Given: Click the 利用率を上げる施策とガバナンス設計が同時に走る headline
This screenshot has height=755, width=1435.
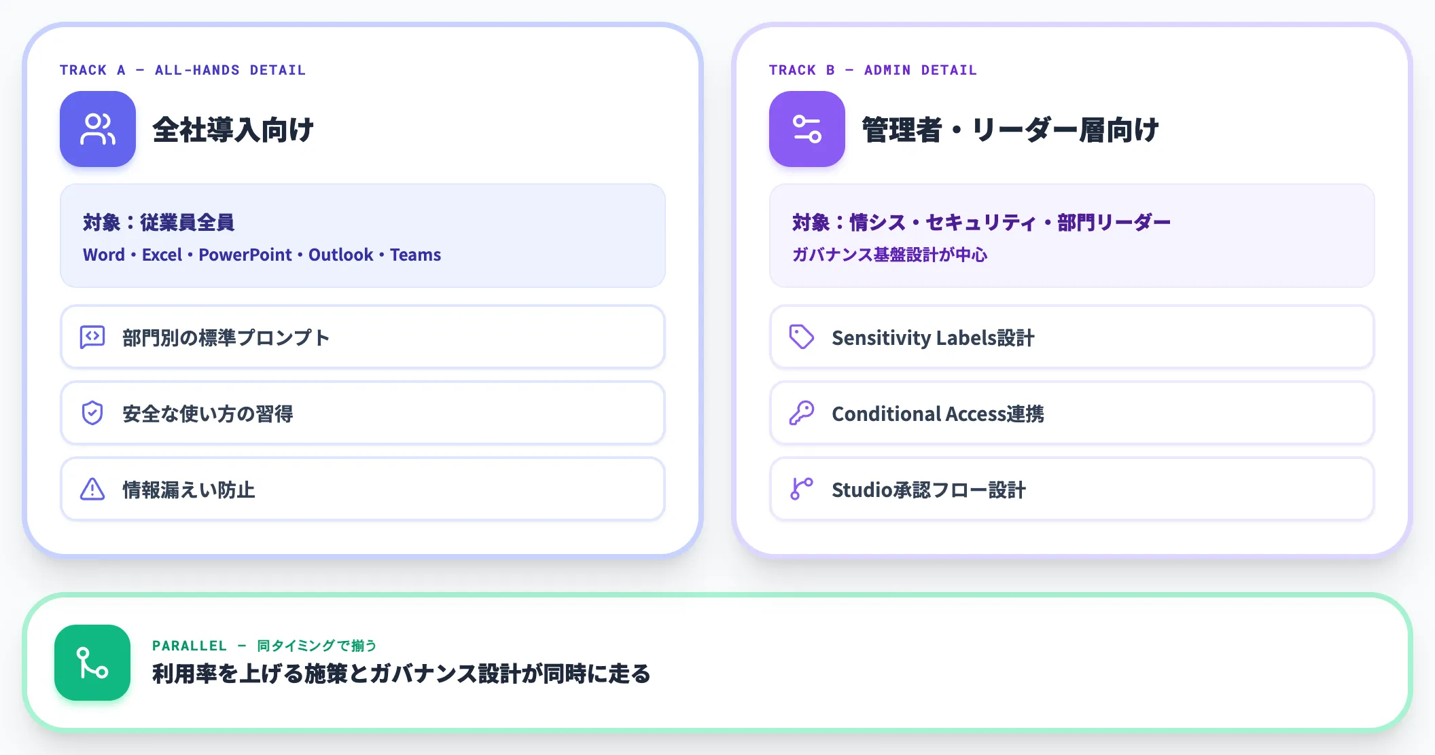Looking at the screenshot, I should click(x=402, y=674).
